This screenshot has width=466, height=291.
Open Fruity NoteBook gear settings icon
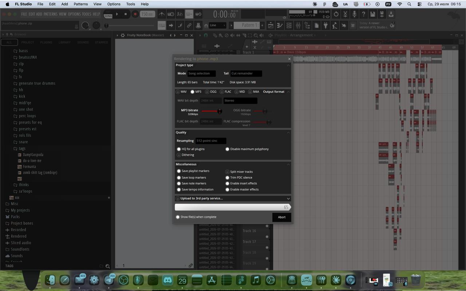pos(123,35)
